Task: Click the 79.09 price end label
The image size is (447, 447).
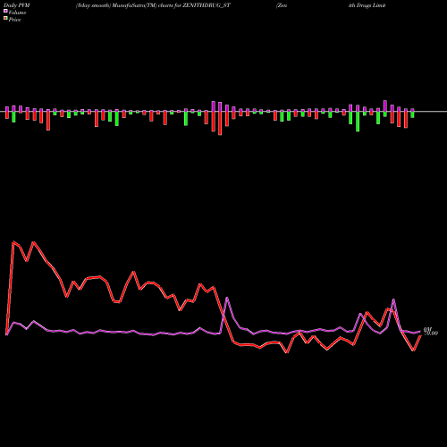Action: pos(431,333)
